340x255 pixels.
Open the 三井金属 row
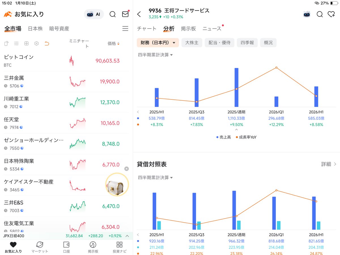(66, 82)
